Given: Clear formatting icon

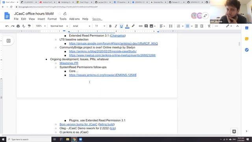Looking at the screenshot, I should tap(209, 26).
